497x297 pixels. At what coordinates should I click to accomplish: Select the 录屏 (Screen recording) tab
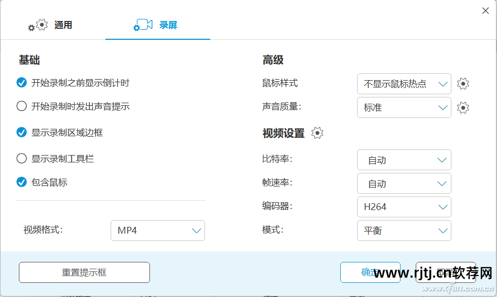[157, 25]
